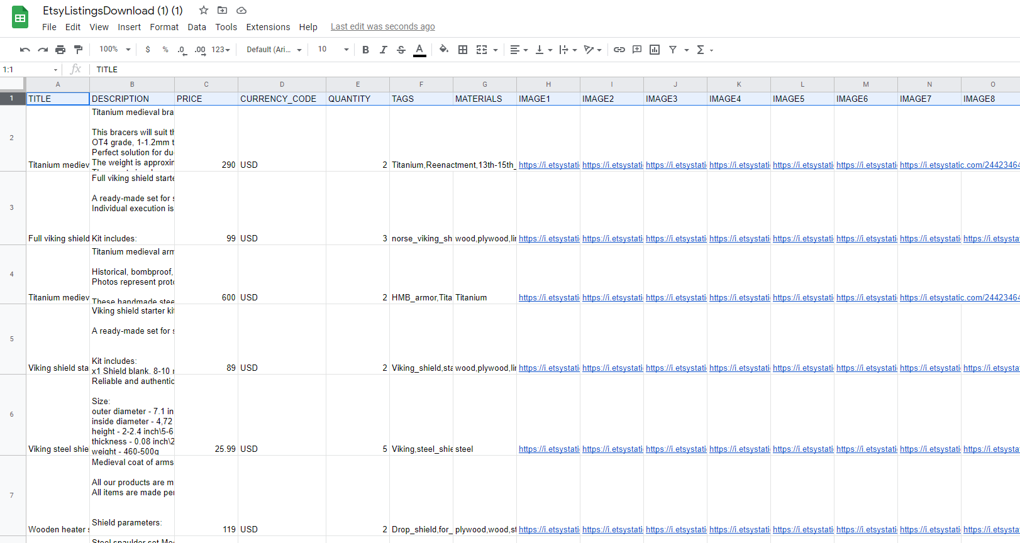Open the IMAGE1 link in row 2

[x=548, y=165]
